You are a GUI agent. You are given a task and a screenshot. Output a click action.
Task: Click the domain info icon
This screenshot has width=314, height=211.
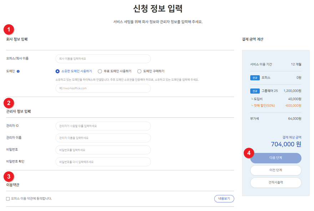(x=18, y=71)
